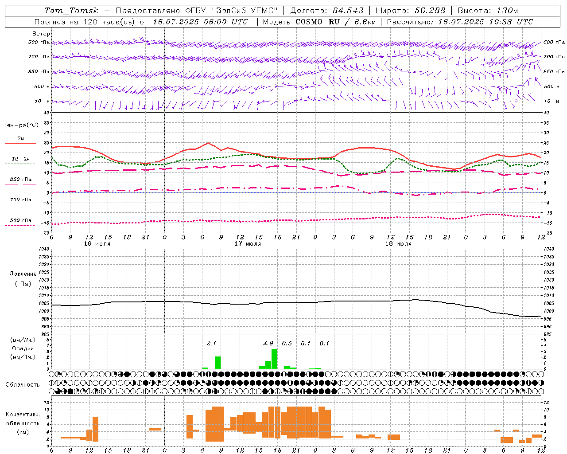The height and width of the screenshot is (454, 567).
Task: Click the 'Широта: 56.288' latitude value
Action: 410,11
